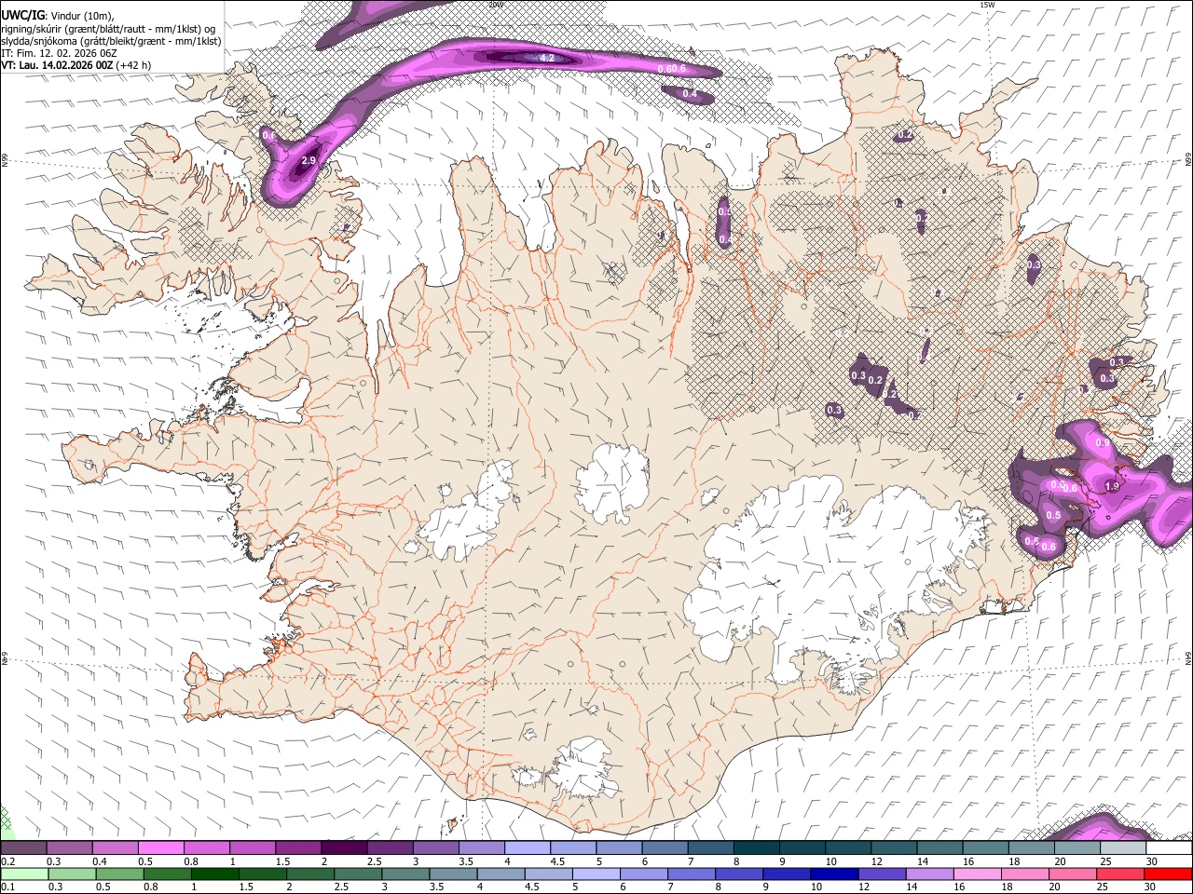The width and height of the screenshot is (1193, 894).
Task: Select the 12 teal swatch in upper legend
Action: pos(895,847)
